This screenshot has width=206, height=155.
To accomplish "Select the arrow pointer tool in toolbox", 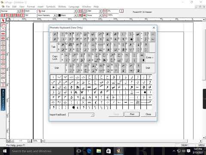I will pos(3,21).
